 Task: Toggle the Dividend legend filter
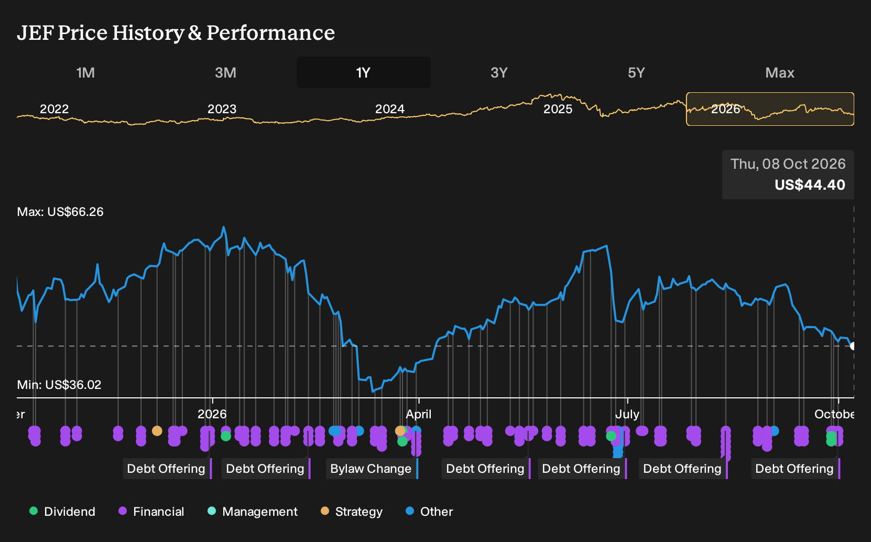pyautogui.click(x=62, y=512)
